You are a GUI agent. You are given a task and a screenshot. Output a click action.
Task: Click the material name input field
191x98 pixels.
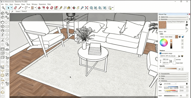176,22
